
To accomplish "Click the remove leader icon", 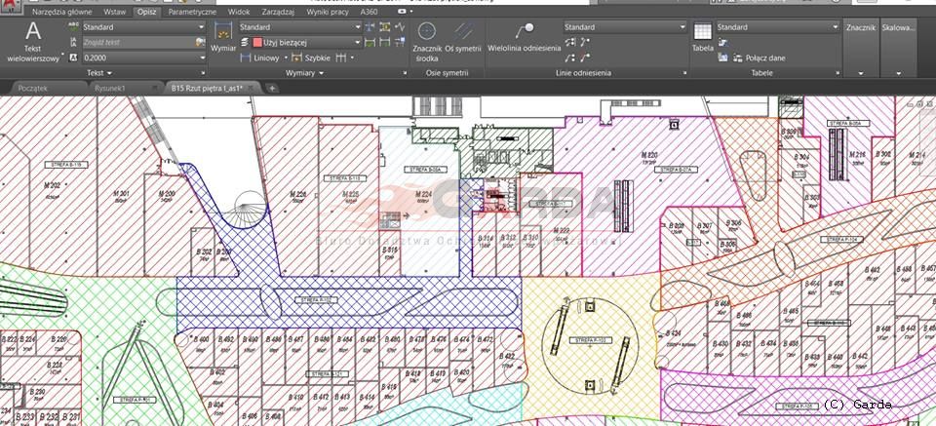I will click(x=584, y=58).
